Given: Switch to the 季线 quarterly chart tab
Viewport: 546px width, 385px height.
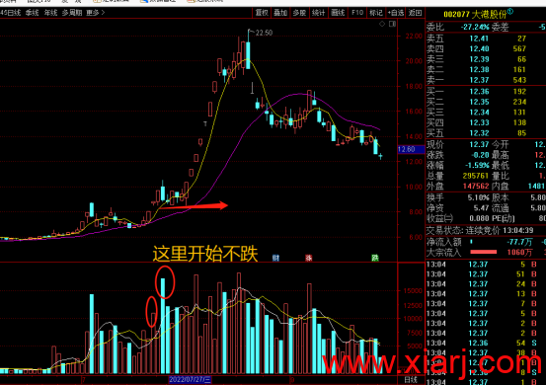Looking at the screenshot, I should click(x=32, y=13).
